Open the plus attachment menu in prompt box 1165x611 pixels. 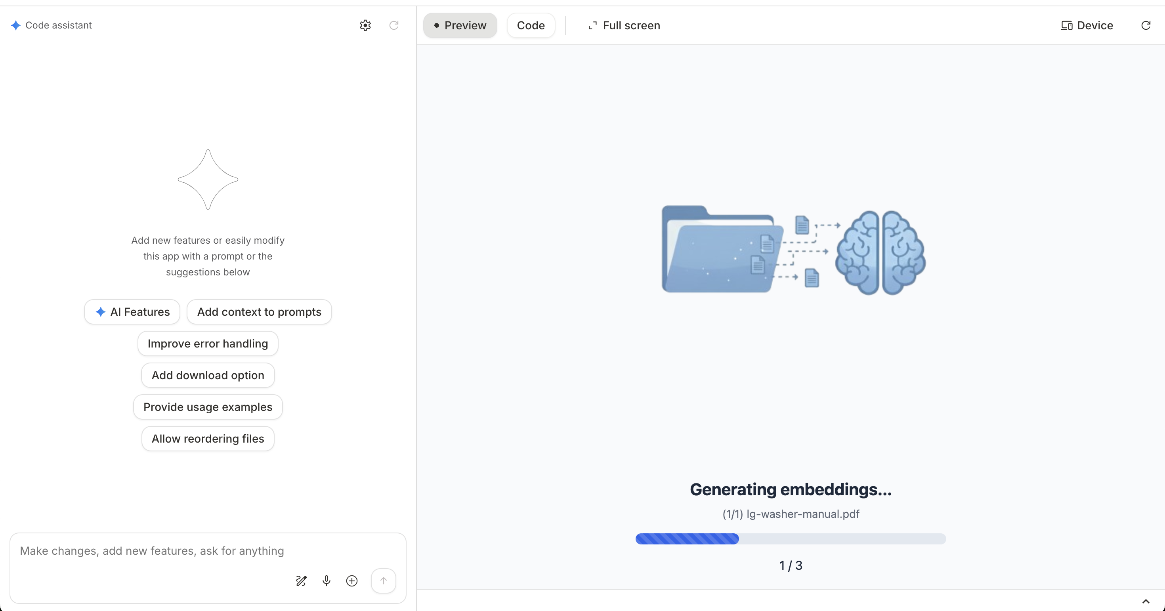(352, 581)
